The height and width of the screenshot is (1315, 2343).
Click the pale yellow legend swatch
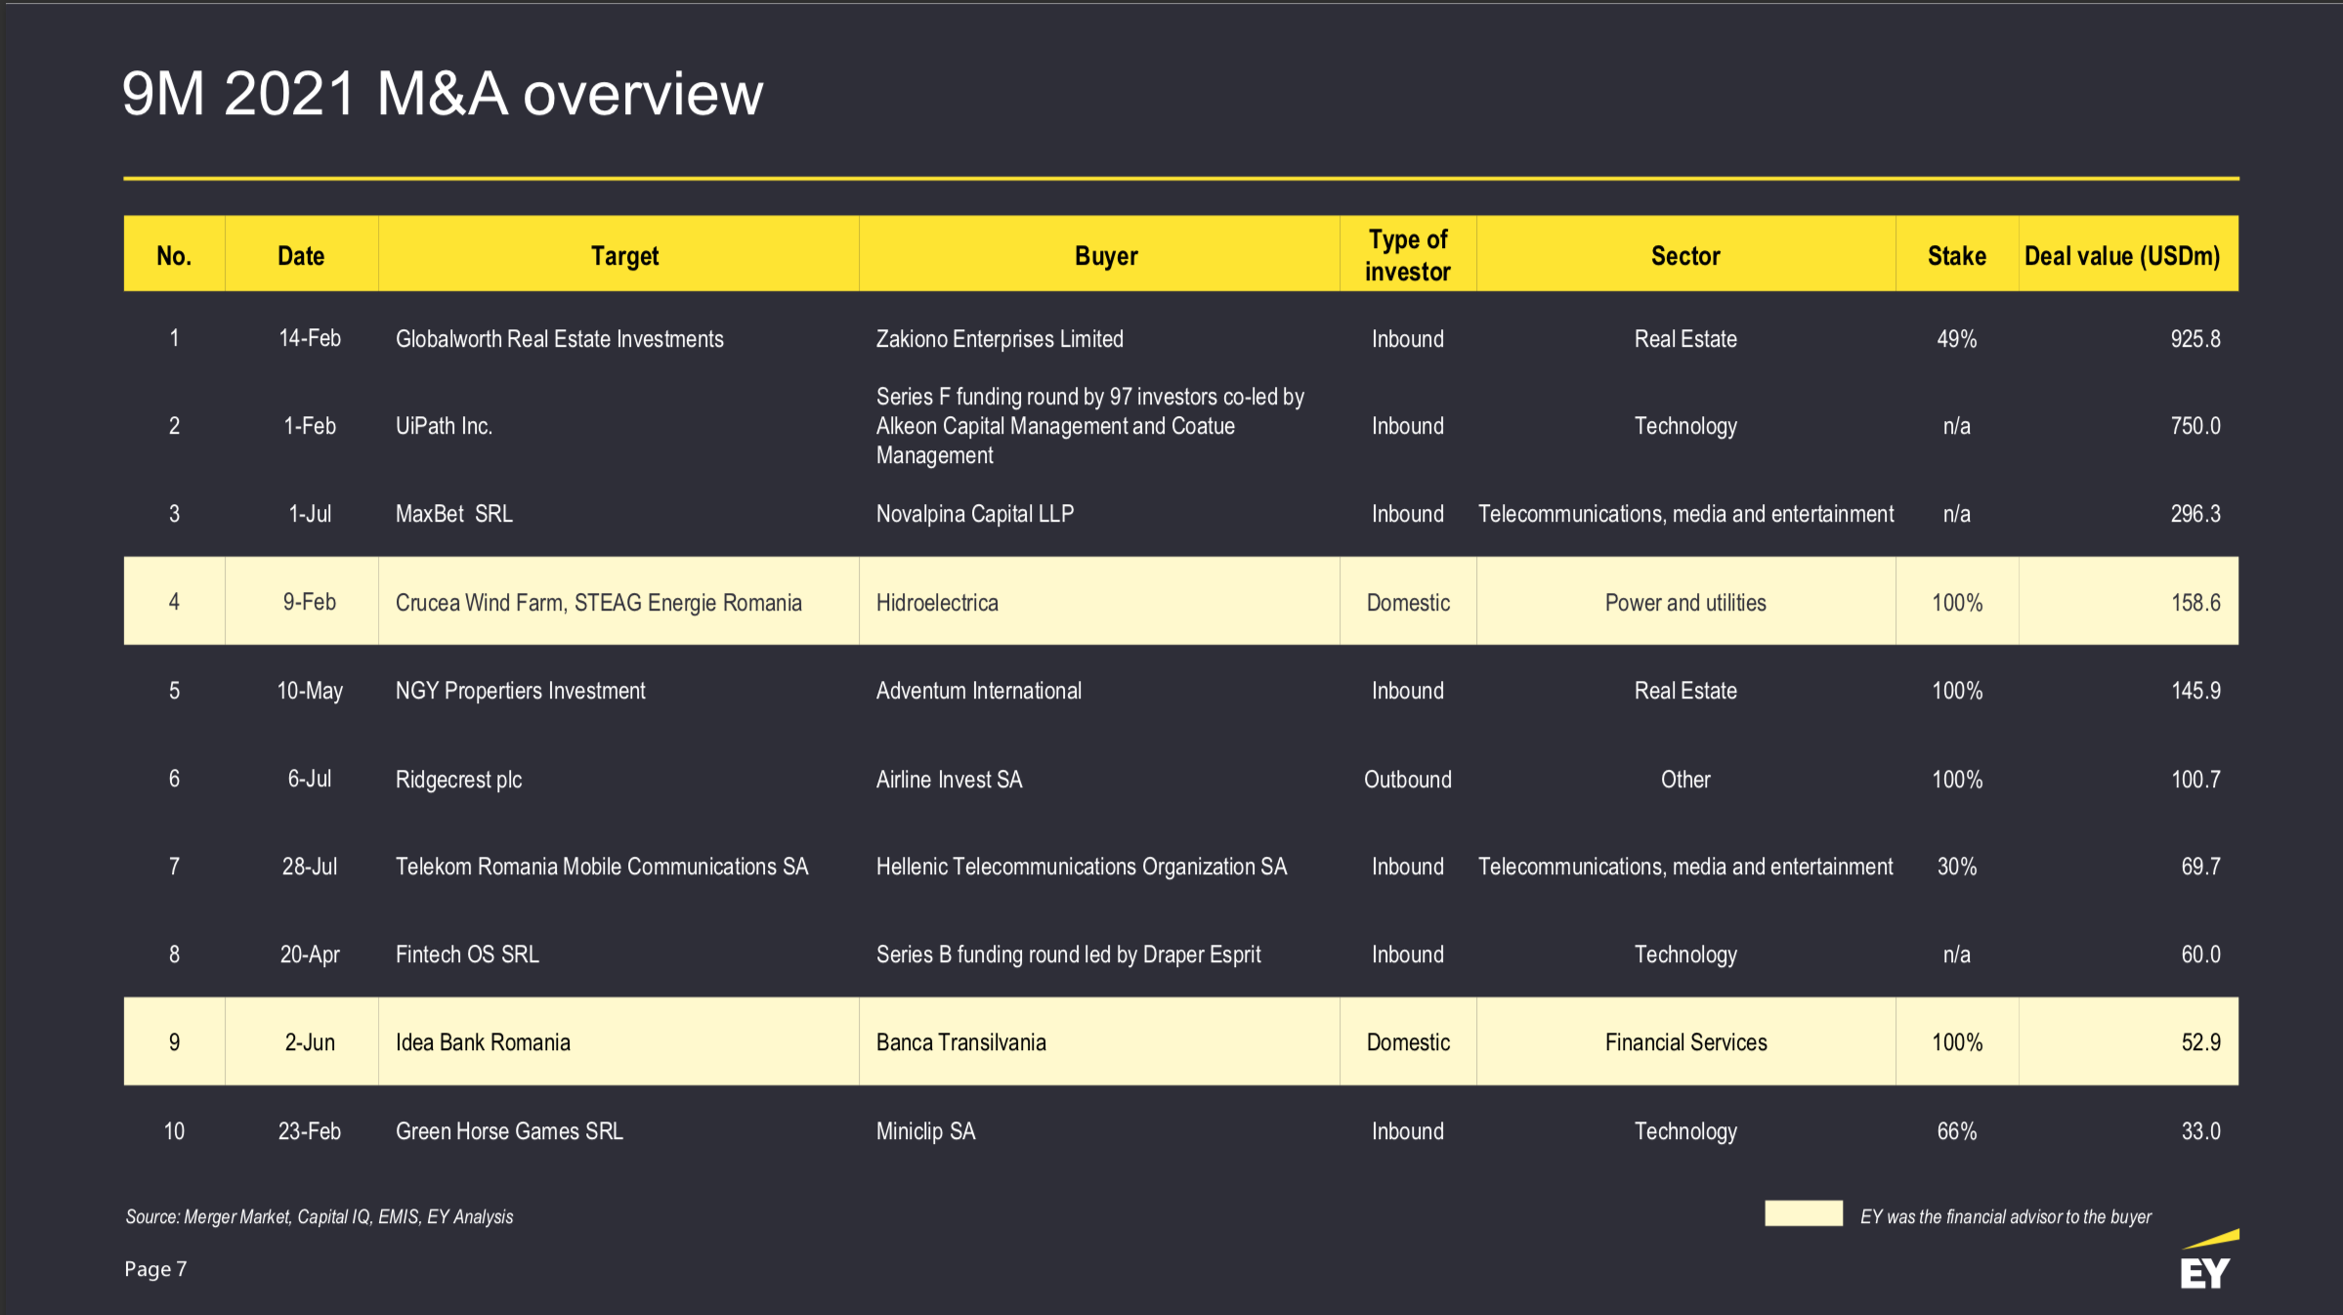(1804, 1212)
